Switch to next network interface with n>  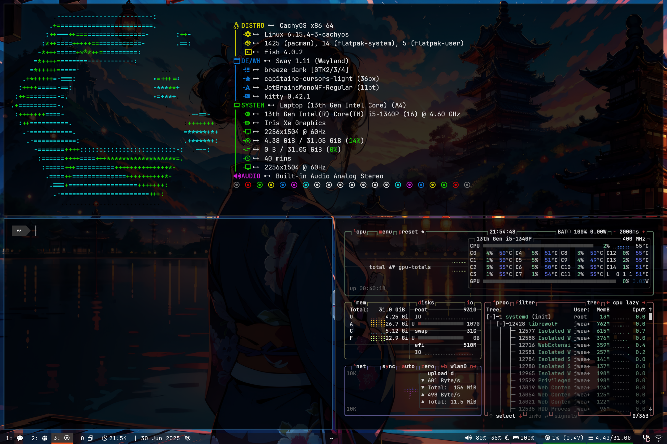click(473, 366)
